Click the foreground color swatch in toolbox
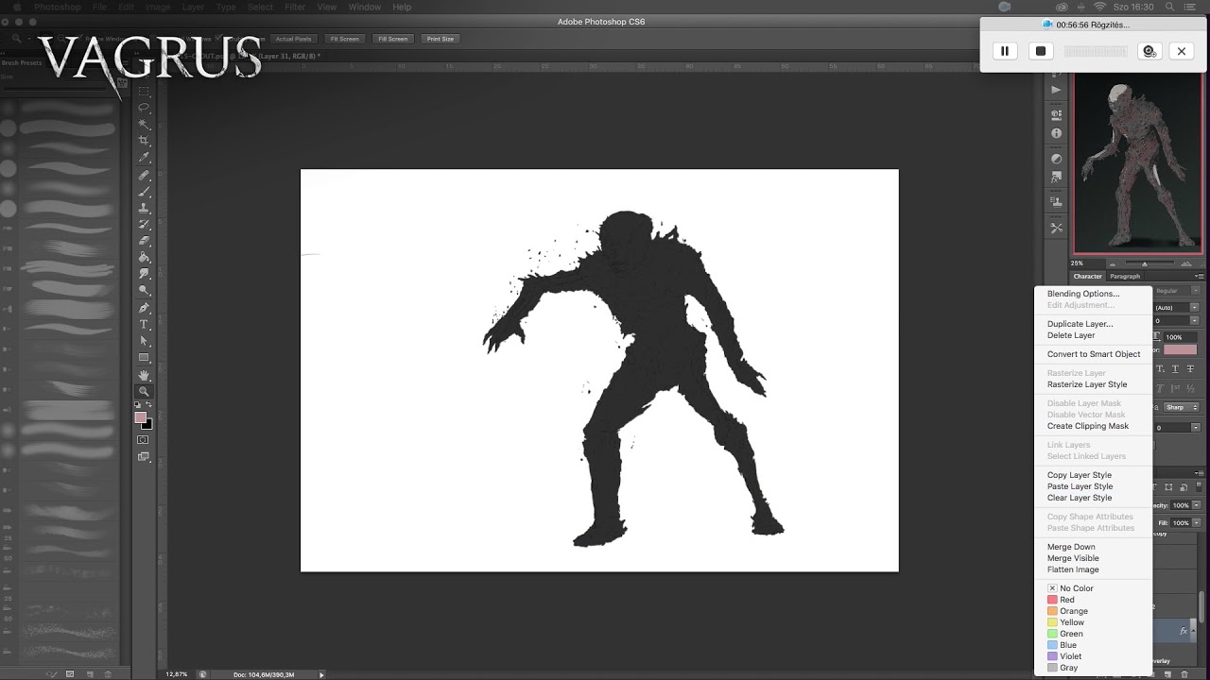Image resolution: width=1210 pixels, height=680 pixels. [x=141, y=417]
